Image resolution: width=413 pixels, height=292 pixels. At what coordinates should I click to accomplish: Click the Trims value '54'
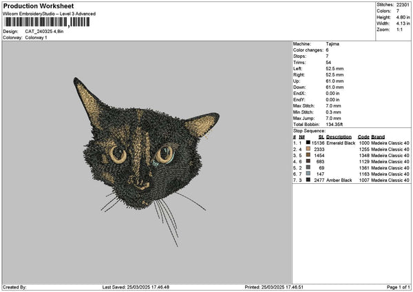328,63
